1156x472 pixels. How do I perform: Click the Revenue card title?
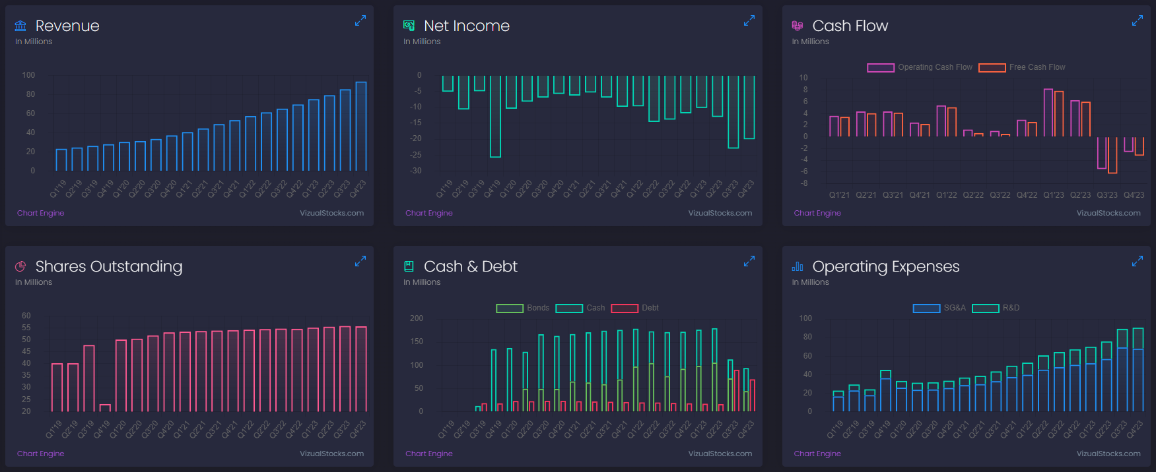pos(67,26)
